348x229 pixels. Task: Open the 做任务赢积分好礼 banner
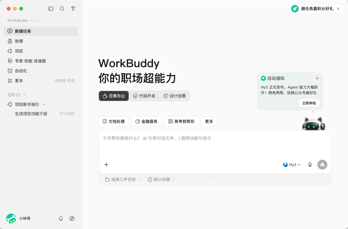(x=317, y=9)
